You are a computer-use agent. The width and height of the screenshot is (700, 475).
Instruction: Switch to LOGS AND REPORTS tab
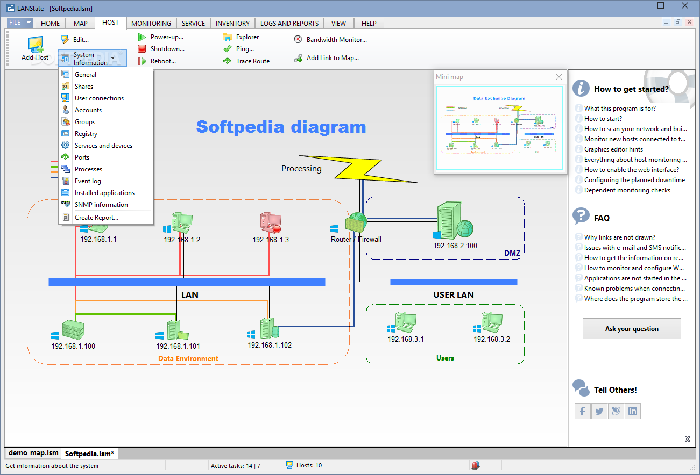[x=289, y=23]
